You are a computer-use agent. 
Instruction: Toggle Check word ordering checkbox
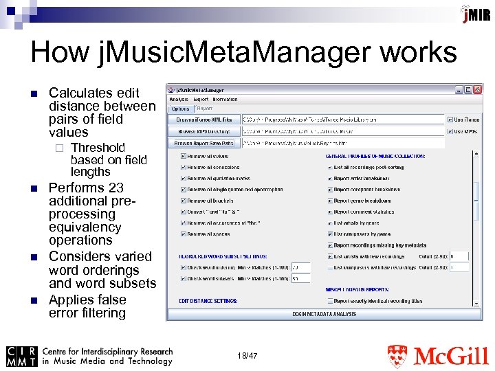click(x=183, y=267)
